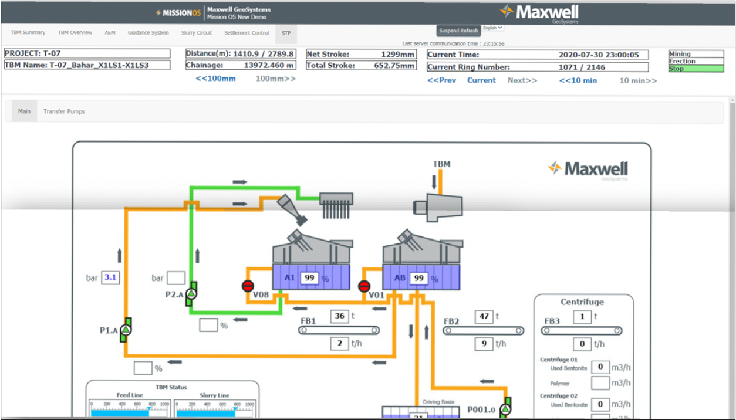Screen dimensions: 736x420
Task: Open the Guidance System tab
Action: coord(148,33)
